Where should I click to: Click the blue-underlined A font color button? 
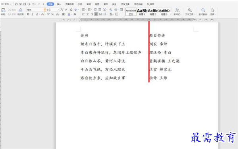(69, 14)
